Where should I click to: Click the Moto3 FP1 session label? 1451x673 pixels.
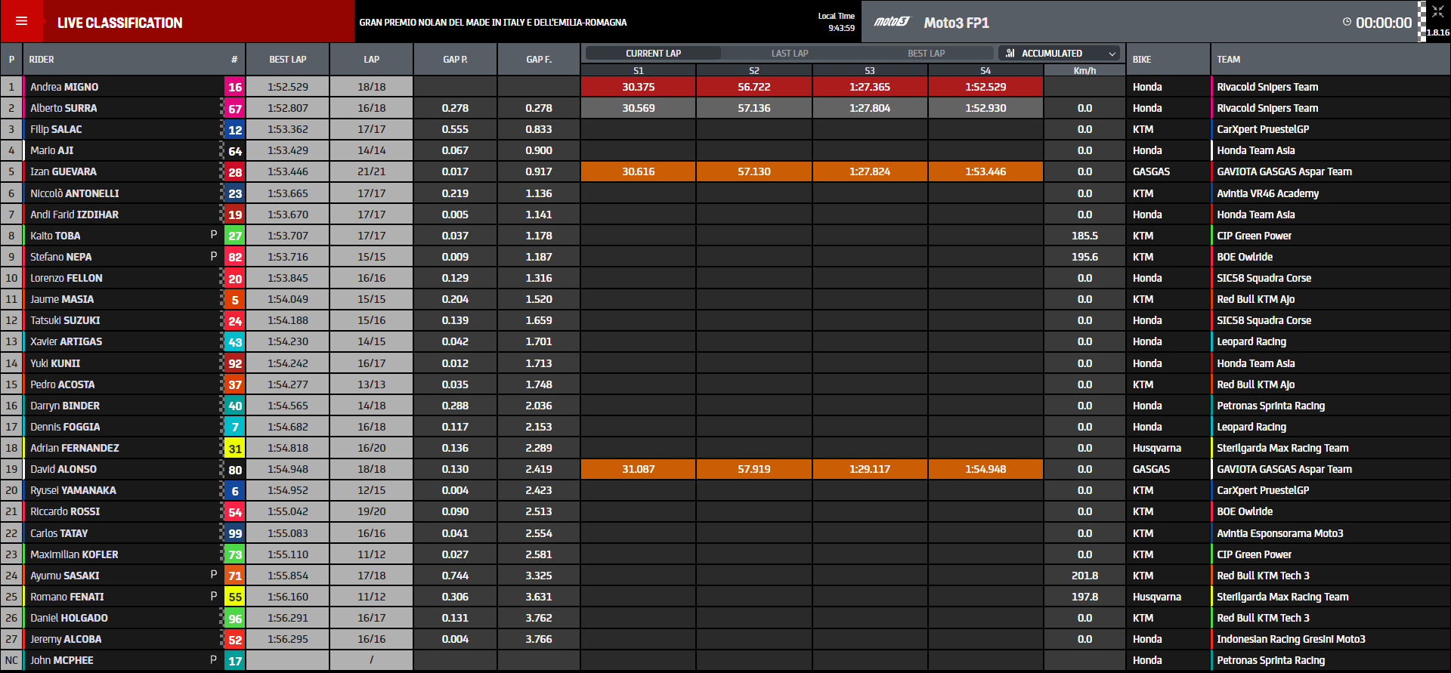click(956, 23)
